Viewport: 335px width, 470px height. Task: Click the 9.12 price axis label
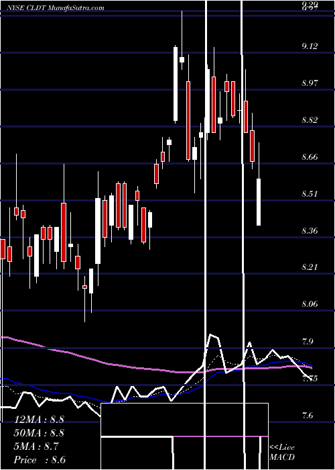click(x=310, y=46)
